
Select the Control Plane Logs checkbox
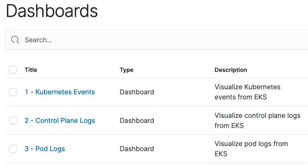click(x=13, y=120)
